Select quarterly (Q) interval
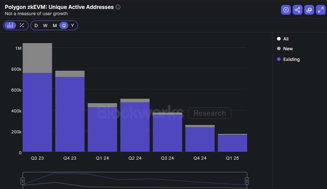Viewport: 327px width, 189px height. tap(64, 26)
